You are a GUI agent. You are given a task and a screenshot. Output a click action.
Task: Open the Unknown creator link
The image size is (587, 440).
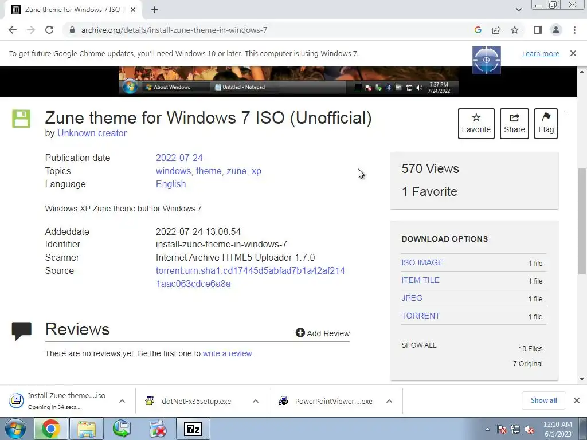[92, 133]
